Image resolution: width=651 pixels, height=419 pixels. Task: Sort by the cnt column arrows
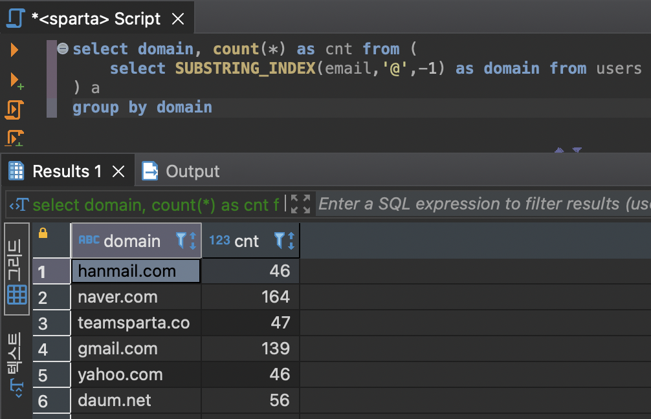pos(291,241)
